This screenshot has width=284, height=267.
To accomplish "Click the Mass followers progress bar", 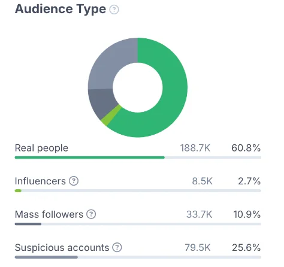I will (138, 224).
